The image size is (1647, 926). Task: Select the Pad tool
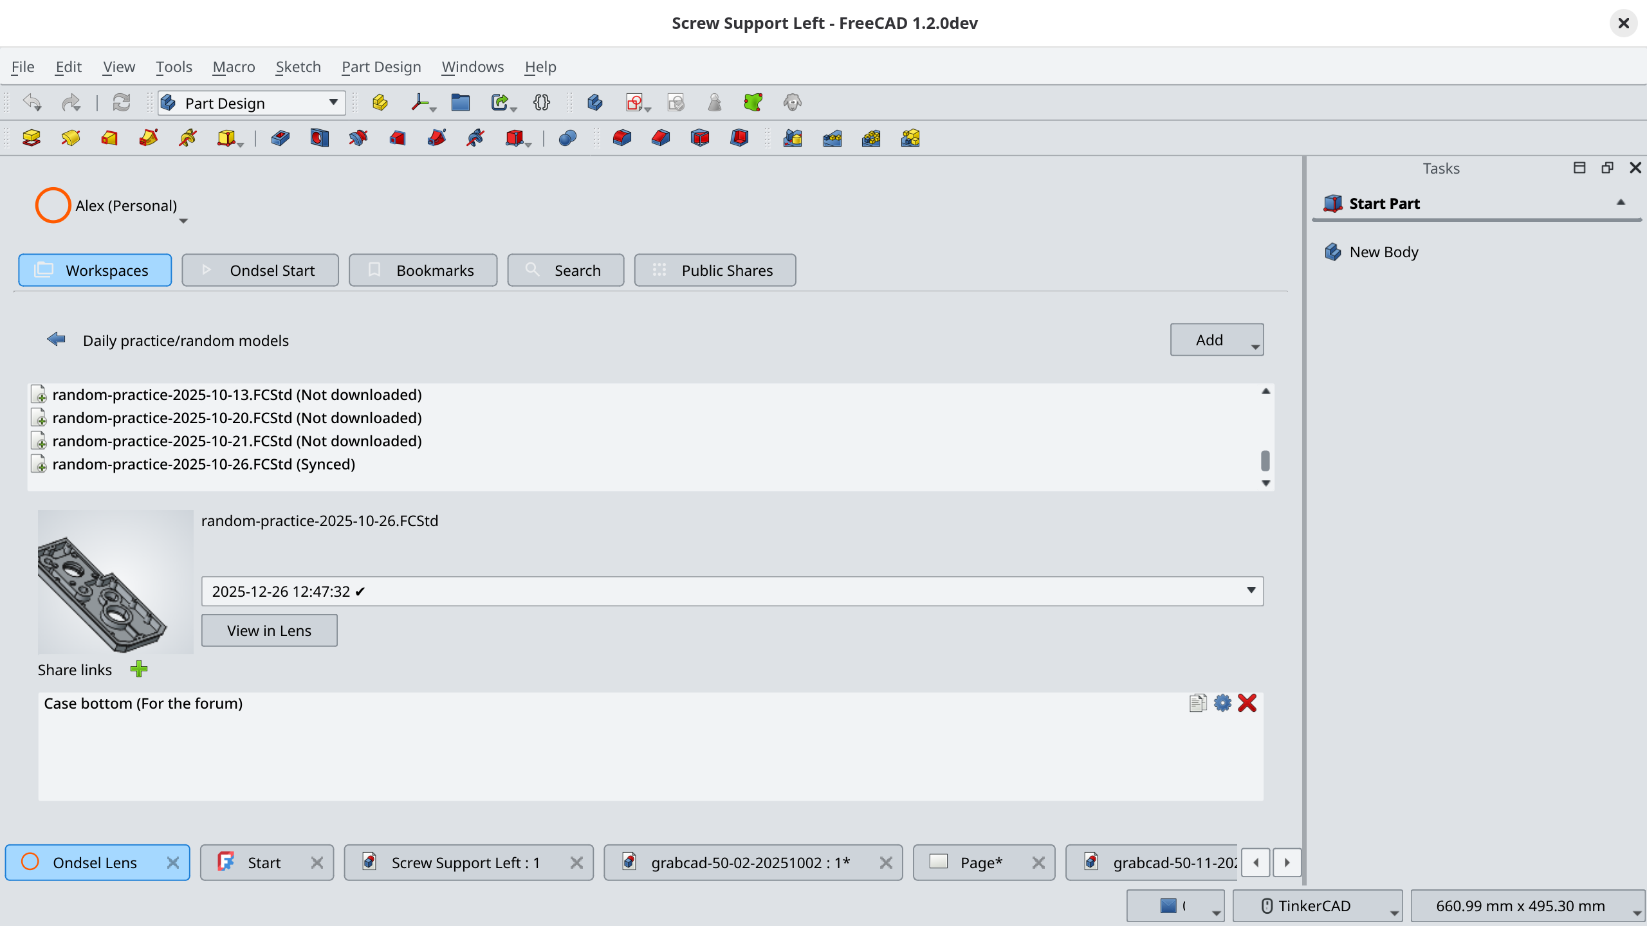pos(31,138)
